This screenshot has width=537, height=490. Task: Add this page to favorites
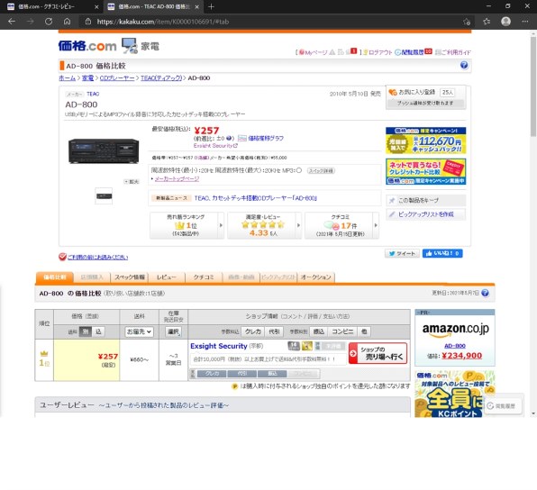(467, 22)
